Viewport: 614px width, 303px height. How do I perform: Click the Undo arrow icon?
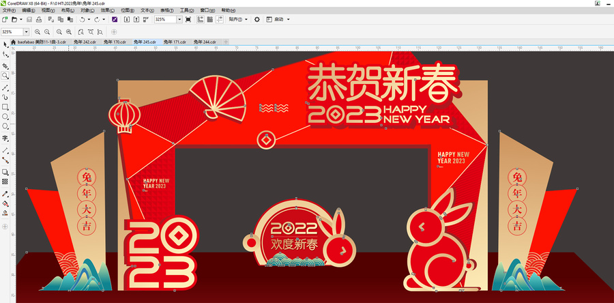[83, 19]
